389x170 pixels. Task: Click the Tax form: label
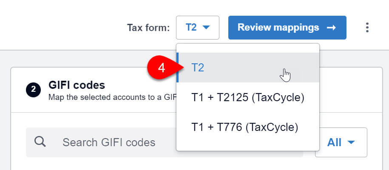point(148,28)
